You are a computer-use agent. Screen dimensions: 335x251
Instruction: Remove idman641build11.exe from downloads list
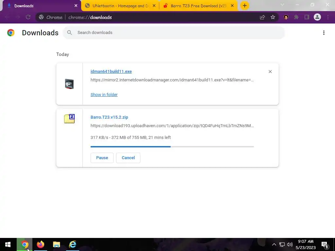click(270, 72)
